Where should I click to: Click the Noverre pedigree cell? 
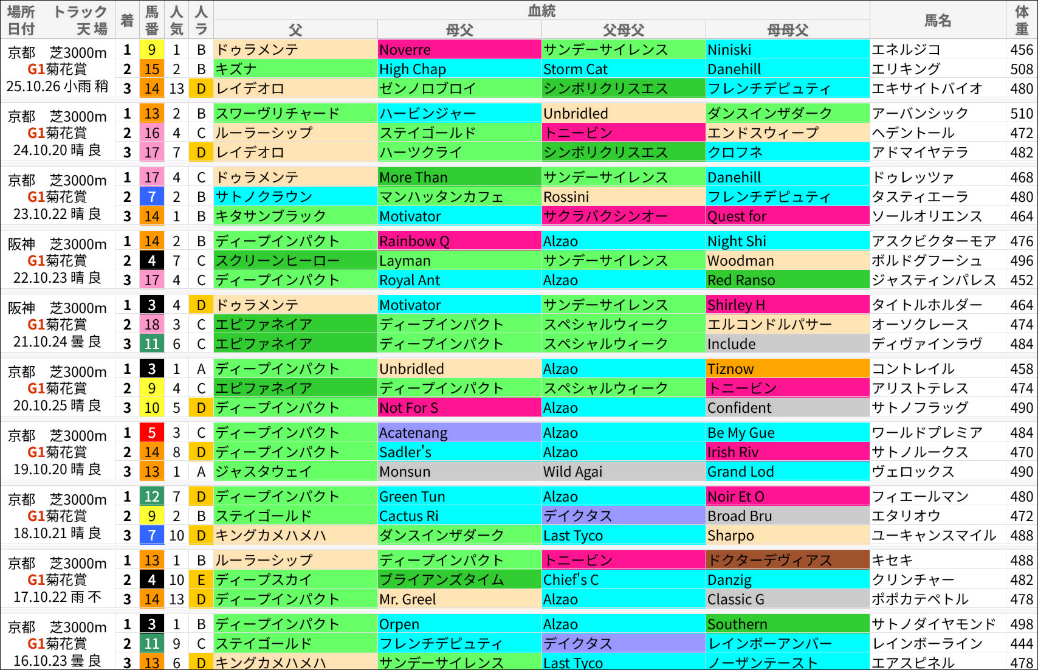point(459,50)
